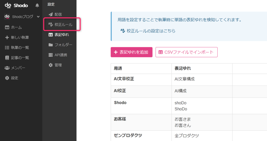Select お客様 term cell
This screenshot has width=267, height=141.
pyautogui.click(x=141, y=122)
